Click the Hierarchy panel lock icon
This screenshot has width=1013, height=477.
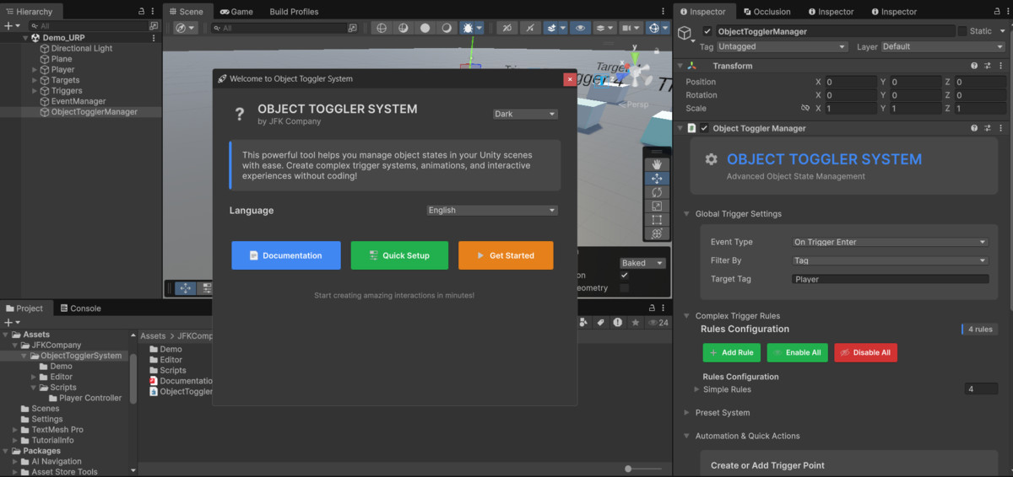[142, 12]
